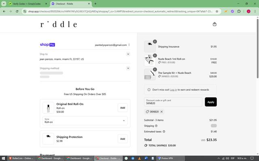This screenshot has height=161, width=259.
Task: Remove the SKNB20 discount tag
Action: (161, 111)
